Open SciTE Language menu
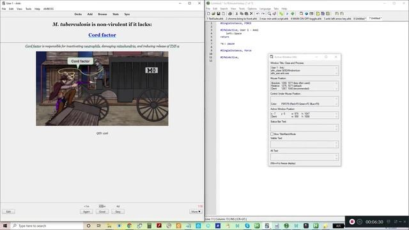Viewport: 409px width, 230px height. pos(265,8)
